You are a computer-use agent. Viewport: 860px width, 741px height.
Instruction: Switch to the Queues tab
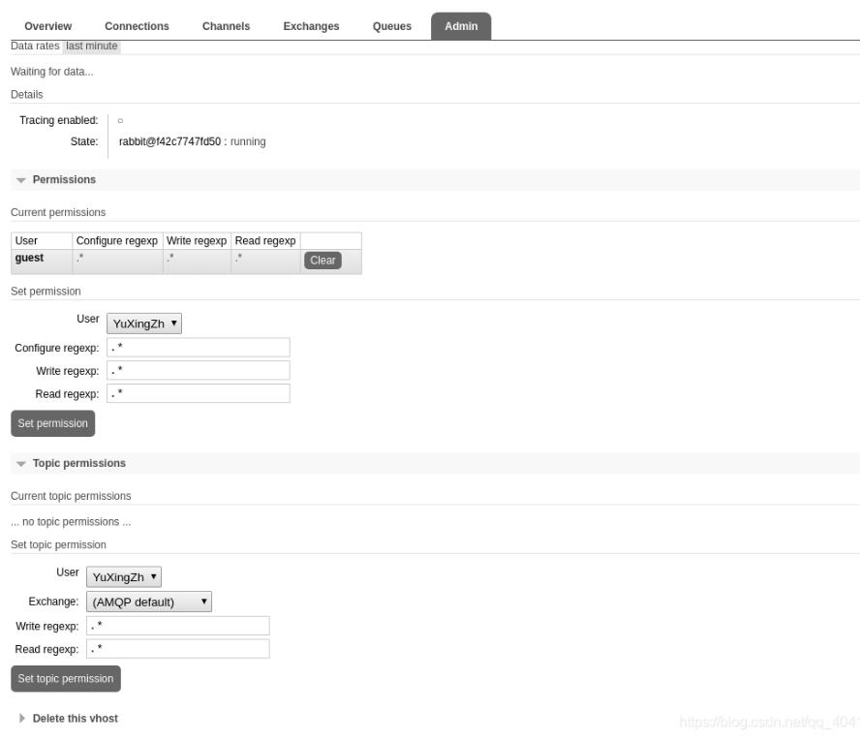point(391,26)
